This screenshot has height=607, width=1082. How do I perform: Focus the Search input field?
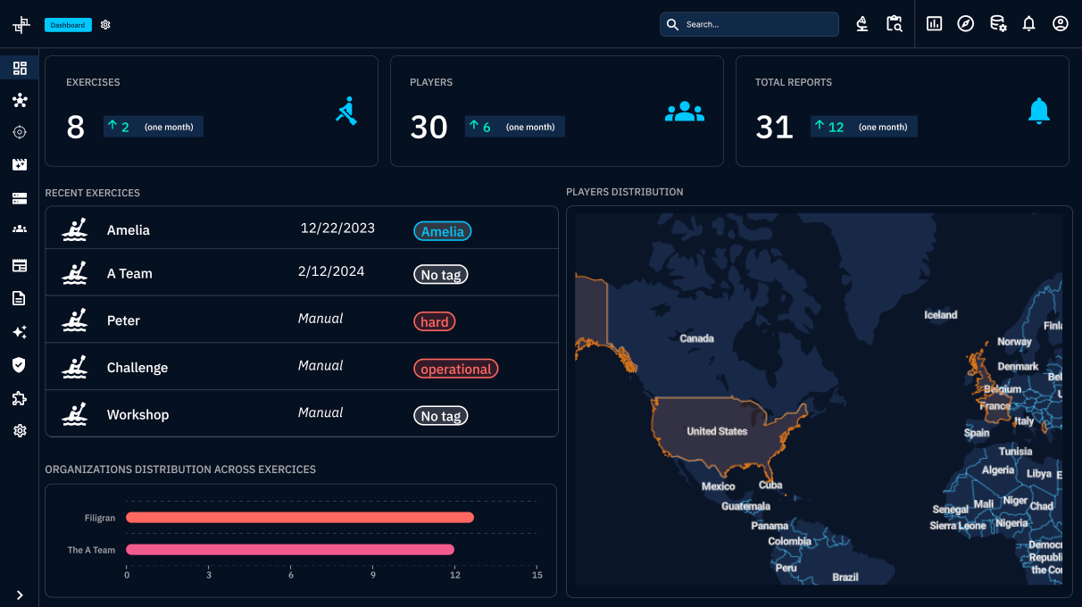coord(759,24)
